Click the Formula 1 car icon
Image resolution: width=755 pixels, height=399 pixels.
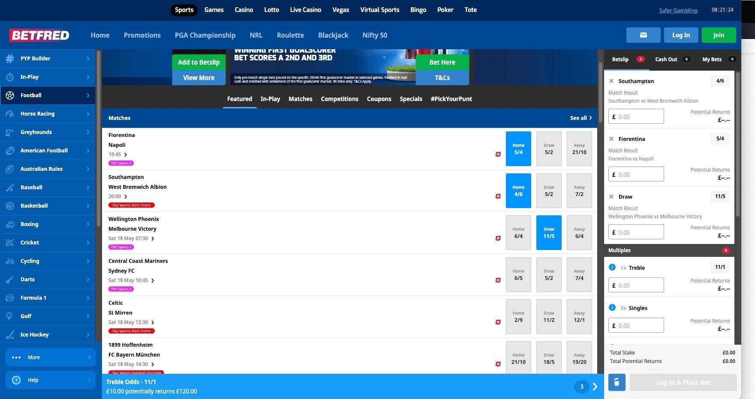click(10, 298)
